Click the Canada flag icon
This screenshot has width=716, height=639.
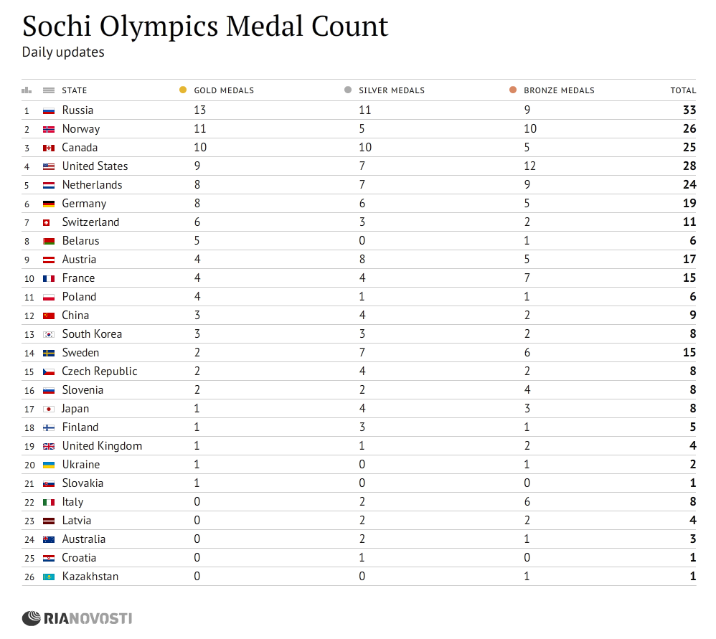coord(49,148)
